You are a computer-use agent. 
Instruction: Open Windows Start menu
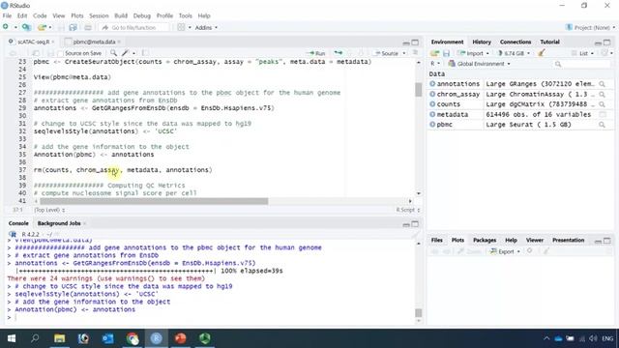(x=11, y=338)
